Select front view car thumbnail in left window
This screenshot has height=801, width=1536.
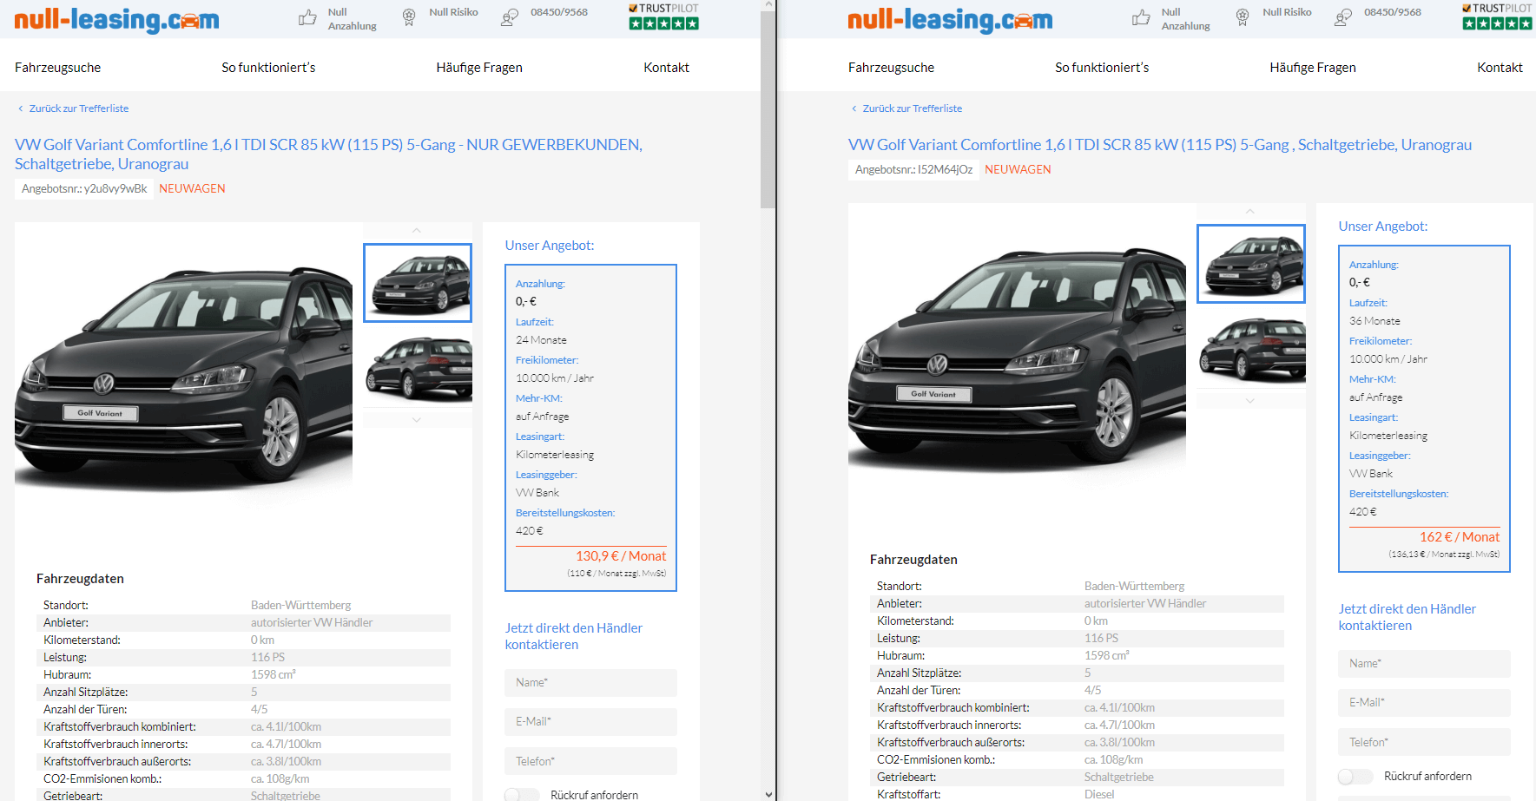[x=418, y=283]
